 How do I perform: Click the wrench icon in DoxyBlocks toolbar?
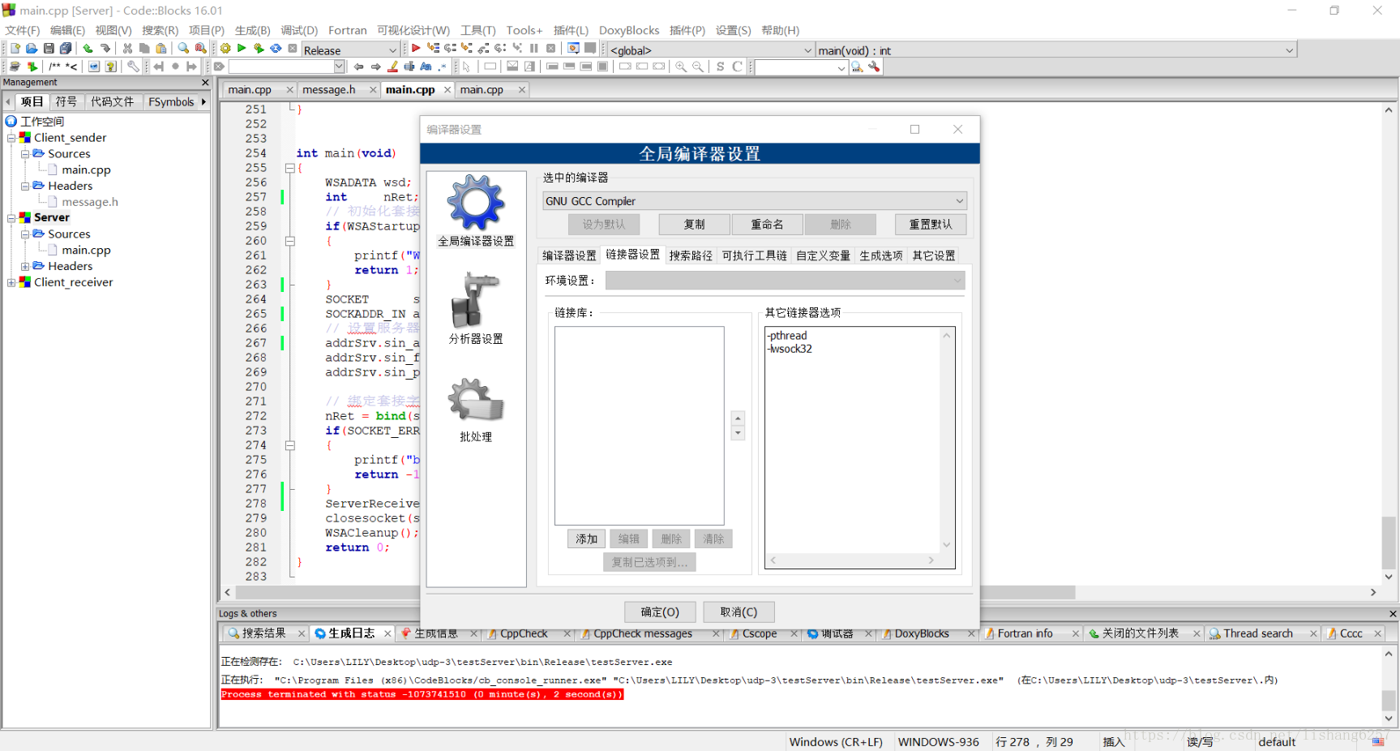pyautogui.click(x=133, y=67)
